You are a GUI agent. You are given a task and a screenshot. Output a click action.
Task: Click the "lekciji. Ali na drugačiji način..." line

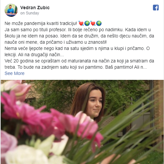tap(34, 55)
